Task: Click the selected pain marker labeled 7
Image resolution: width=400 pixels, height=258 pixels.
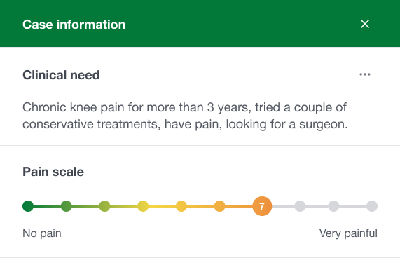Action: coord(262,206)
